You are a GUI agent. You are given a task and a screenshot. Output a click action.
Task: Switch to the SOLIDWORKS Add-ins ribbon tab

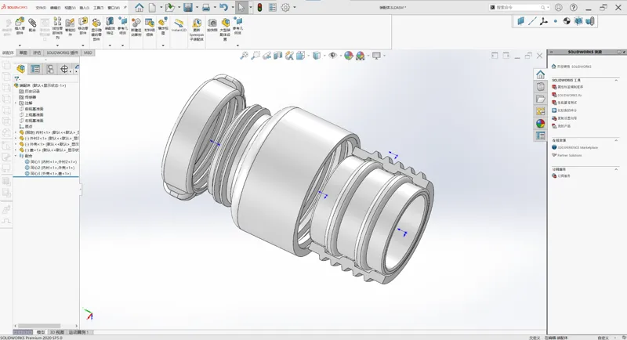(63, 52)
